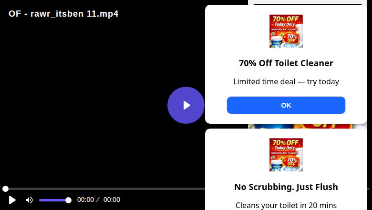Click the OK button in the ad popup

click(x=286, y=105)
